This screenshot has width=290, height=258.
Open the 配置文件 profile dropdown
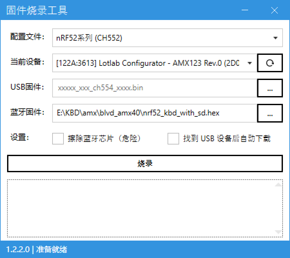click(x=167, y=38)
